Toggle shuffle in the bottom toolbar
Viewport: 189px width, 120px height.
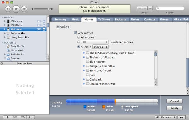pos(15,117)
